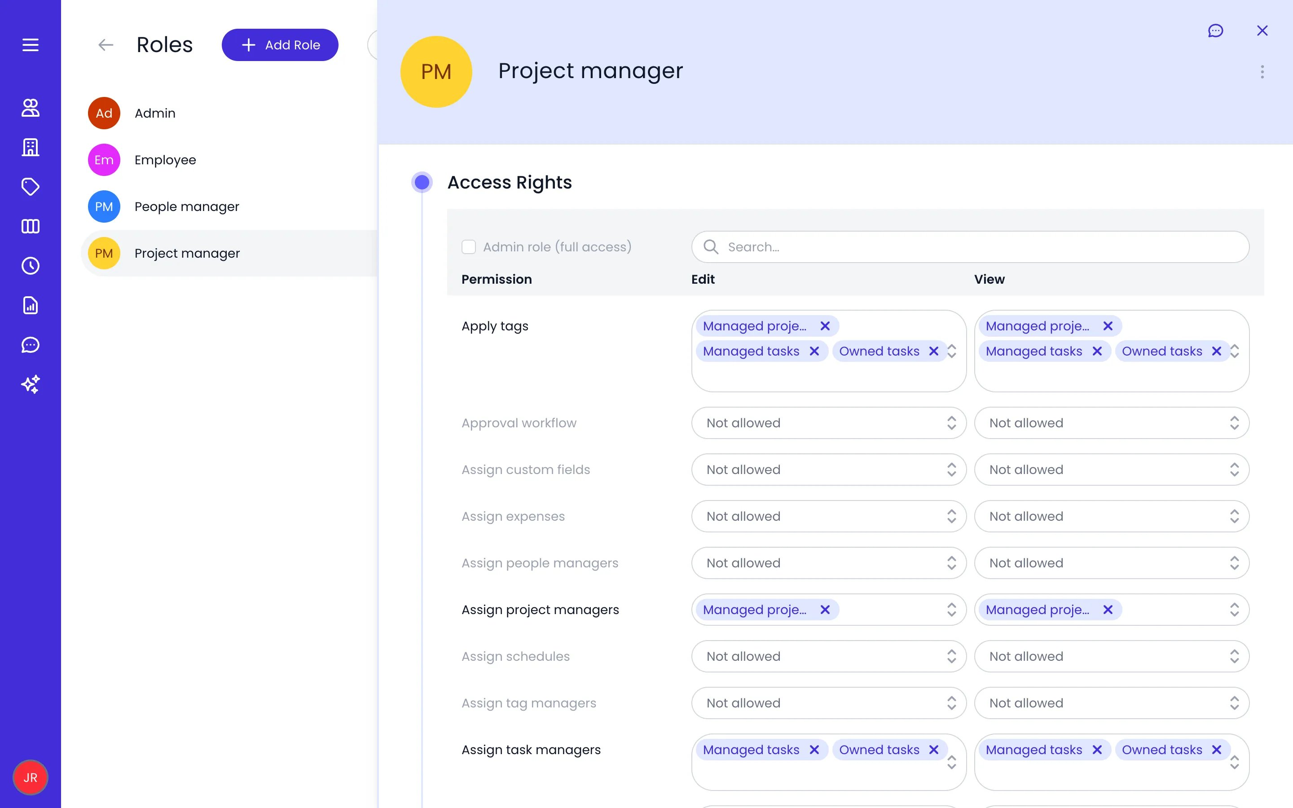Open comments icon in the role panel header

pos(1215,31)
